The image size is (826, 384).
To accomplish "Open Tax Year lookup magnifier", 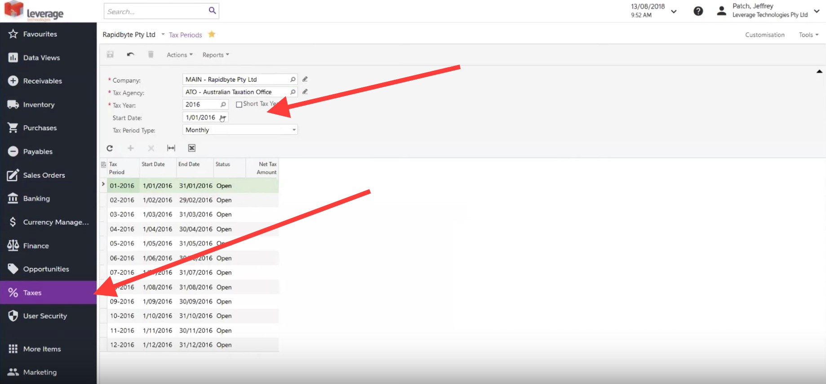I will pyautogui.click(x=223, y=105).
